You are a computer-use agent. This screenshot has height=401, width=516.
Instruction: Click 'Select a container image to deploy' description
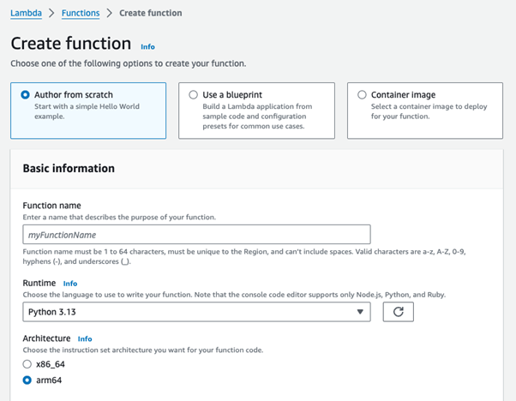pos(429,111)
